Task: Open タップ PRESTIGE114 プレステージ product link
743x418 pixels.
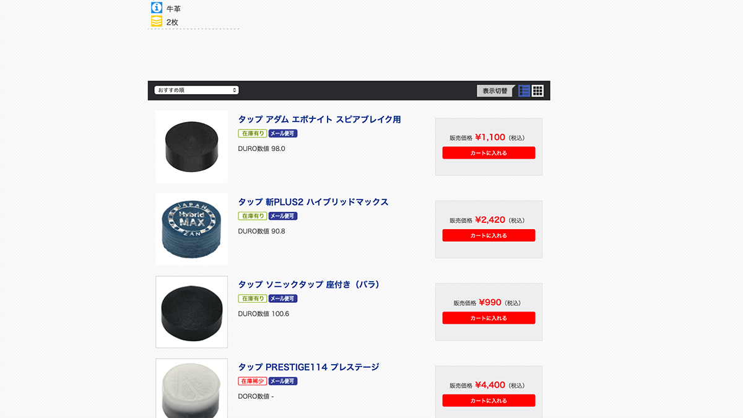Action: [x=308, y=367]
